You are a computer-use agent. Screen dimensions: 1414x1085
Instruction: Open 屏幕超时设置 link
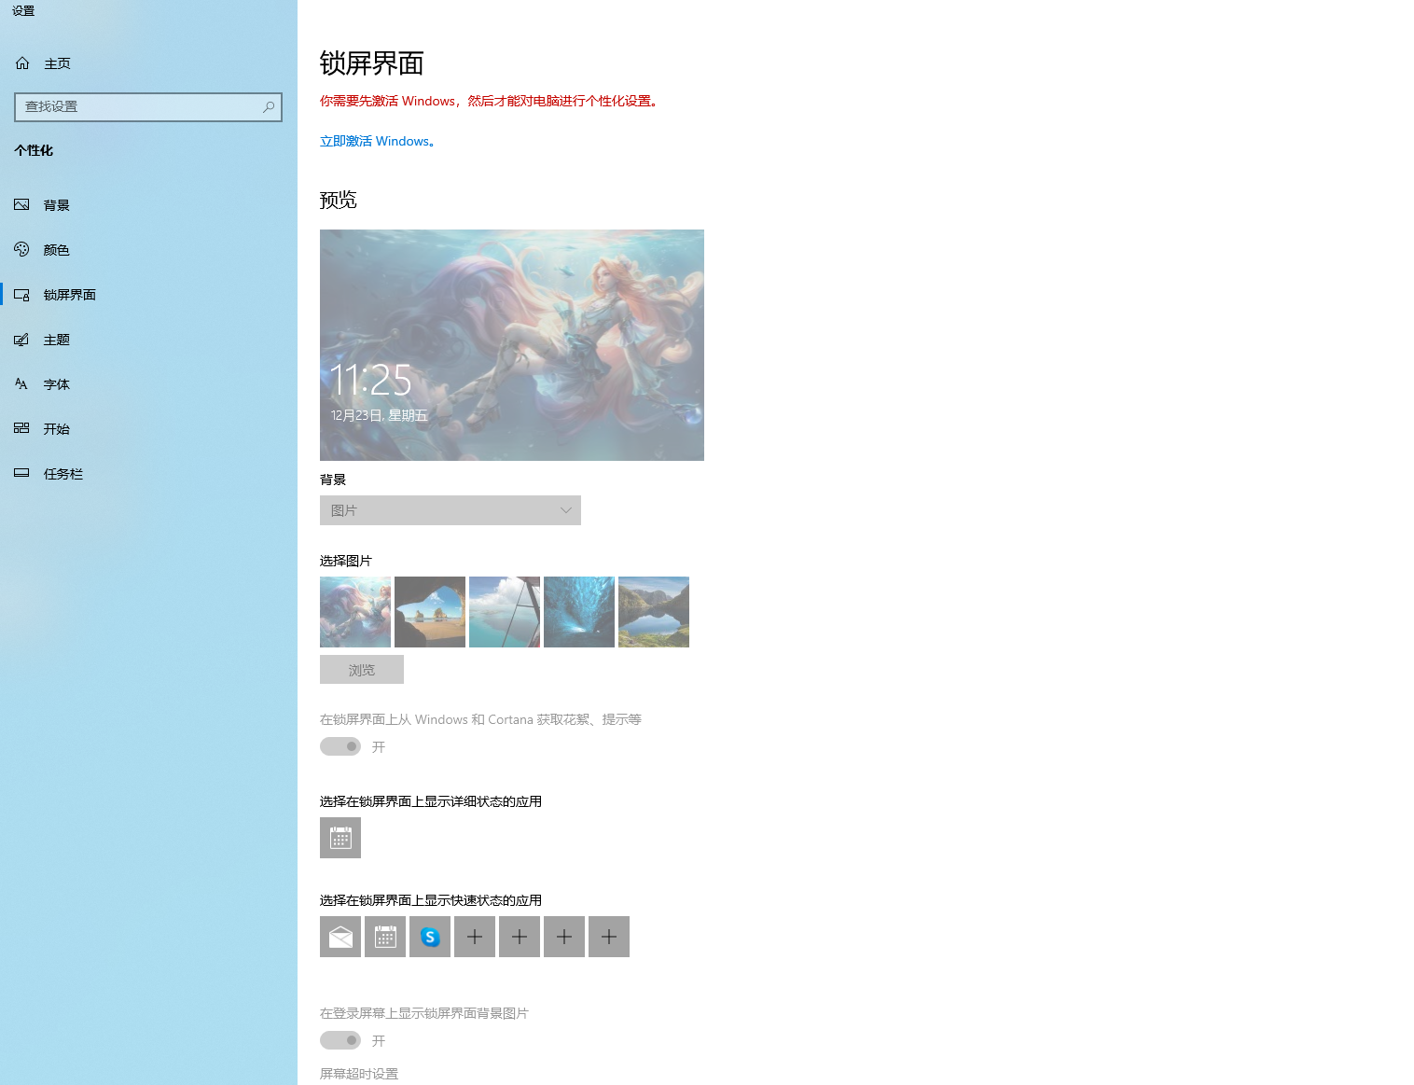[x=359, y=1074]
